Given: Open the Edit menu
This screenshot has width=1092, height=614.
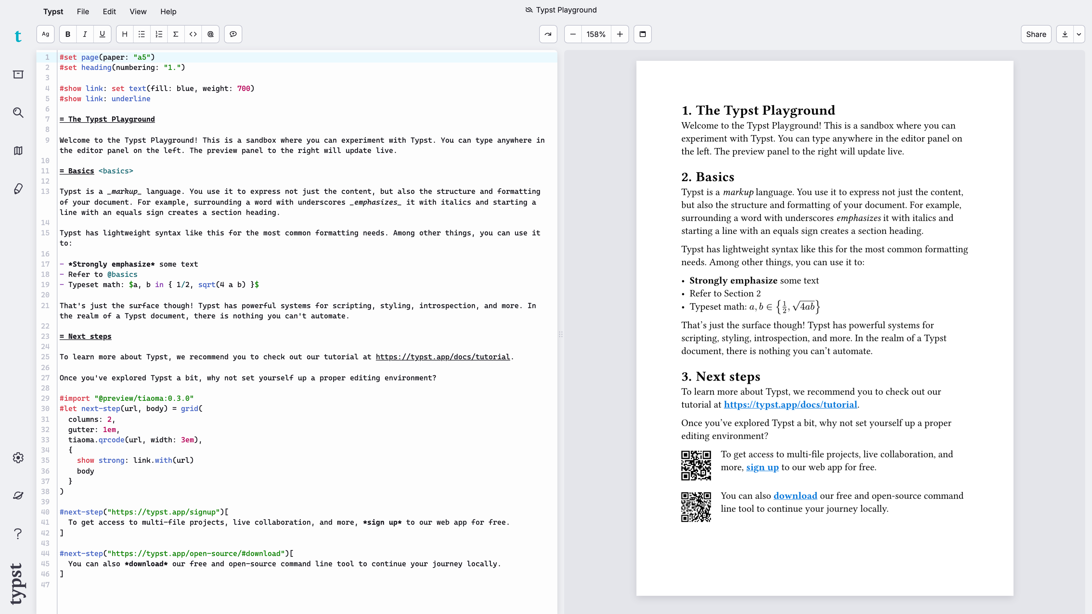Looking at the screenshot, I should pyautogui.click(x=109, y=11).
